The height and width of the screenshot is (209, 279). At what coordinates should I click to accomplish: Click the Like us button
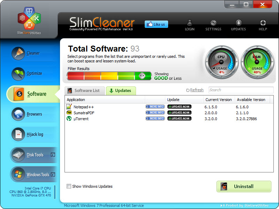pyautogui.click(x=156, y=24)
